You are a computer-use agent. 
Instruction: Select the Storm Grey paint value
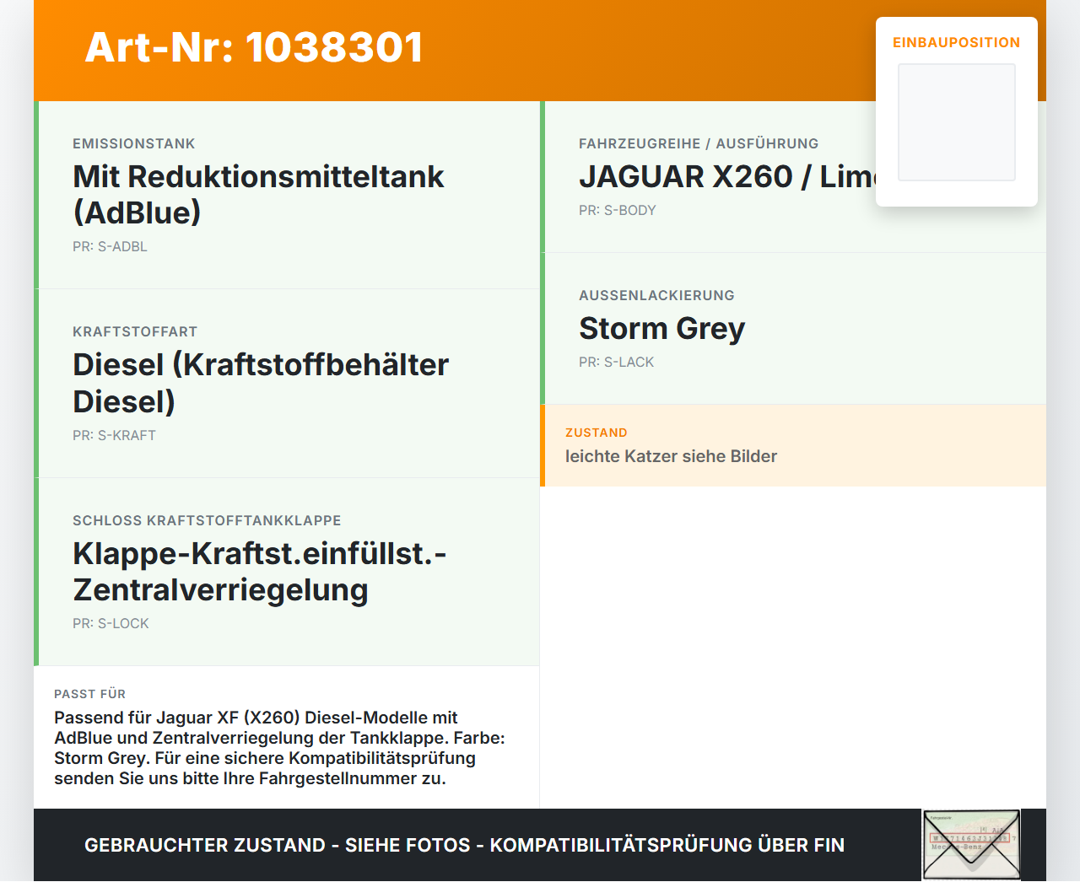coord(662,329)
